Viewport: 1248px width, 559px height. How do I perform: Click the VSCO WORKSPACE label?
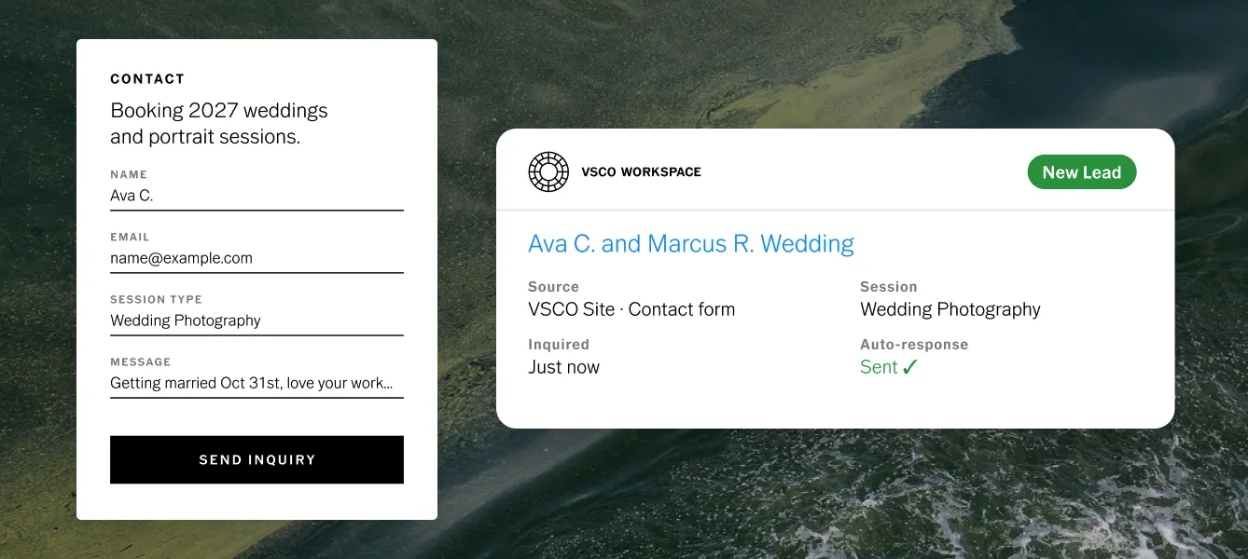pyautogui.click(x=641, y=171)
